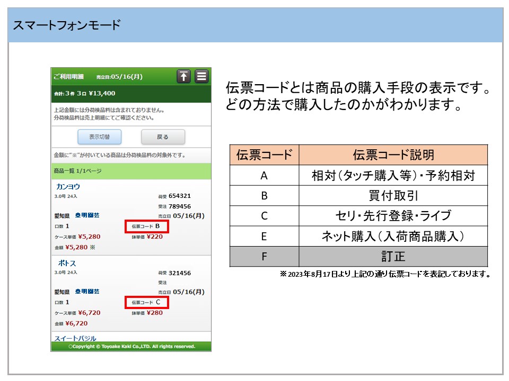Click the 伝票コード table column header
This screenshot has height=381, width=509.
click(x=264, y=155)
